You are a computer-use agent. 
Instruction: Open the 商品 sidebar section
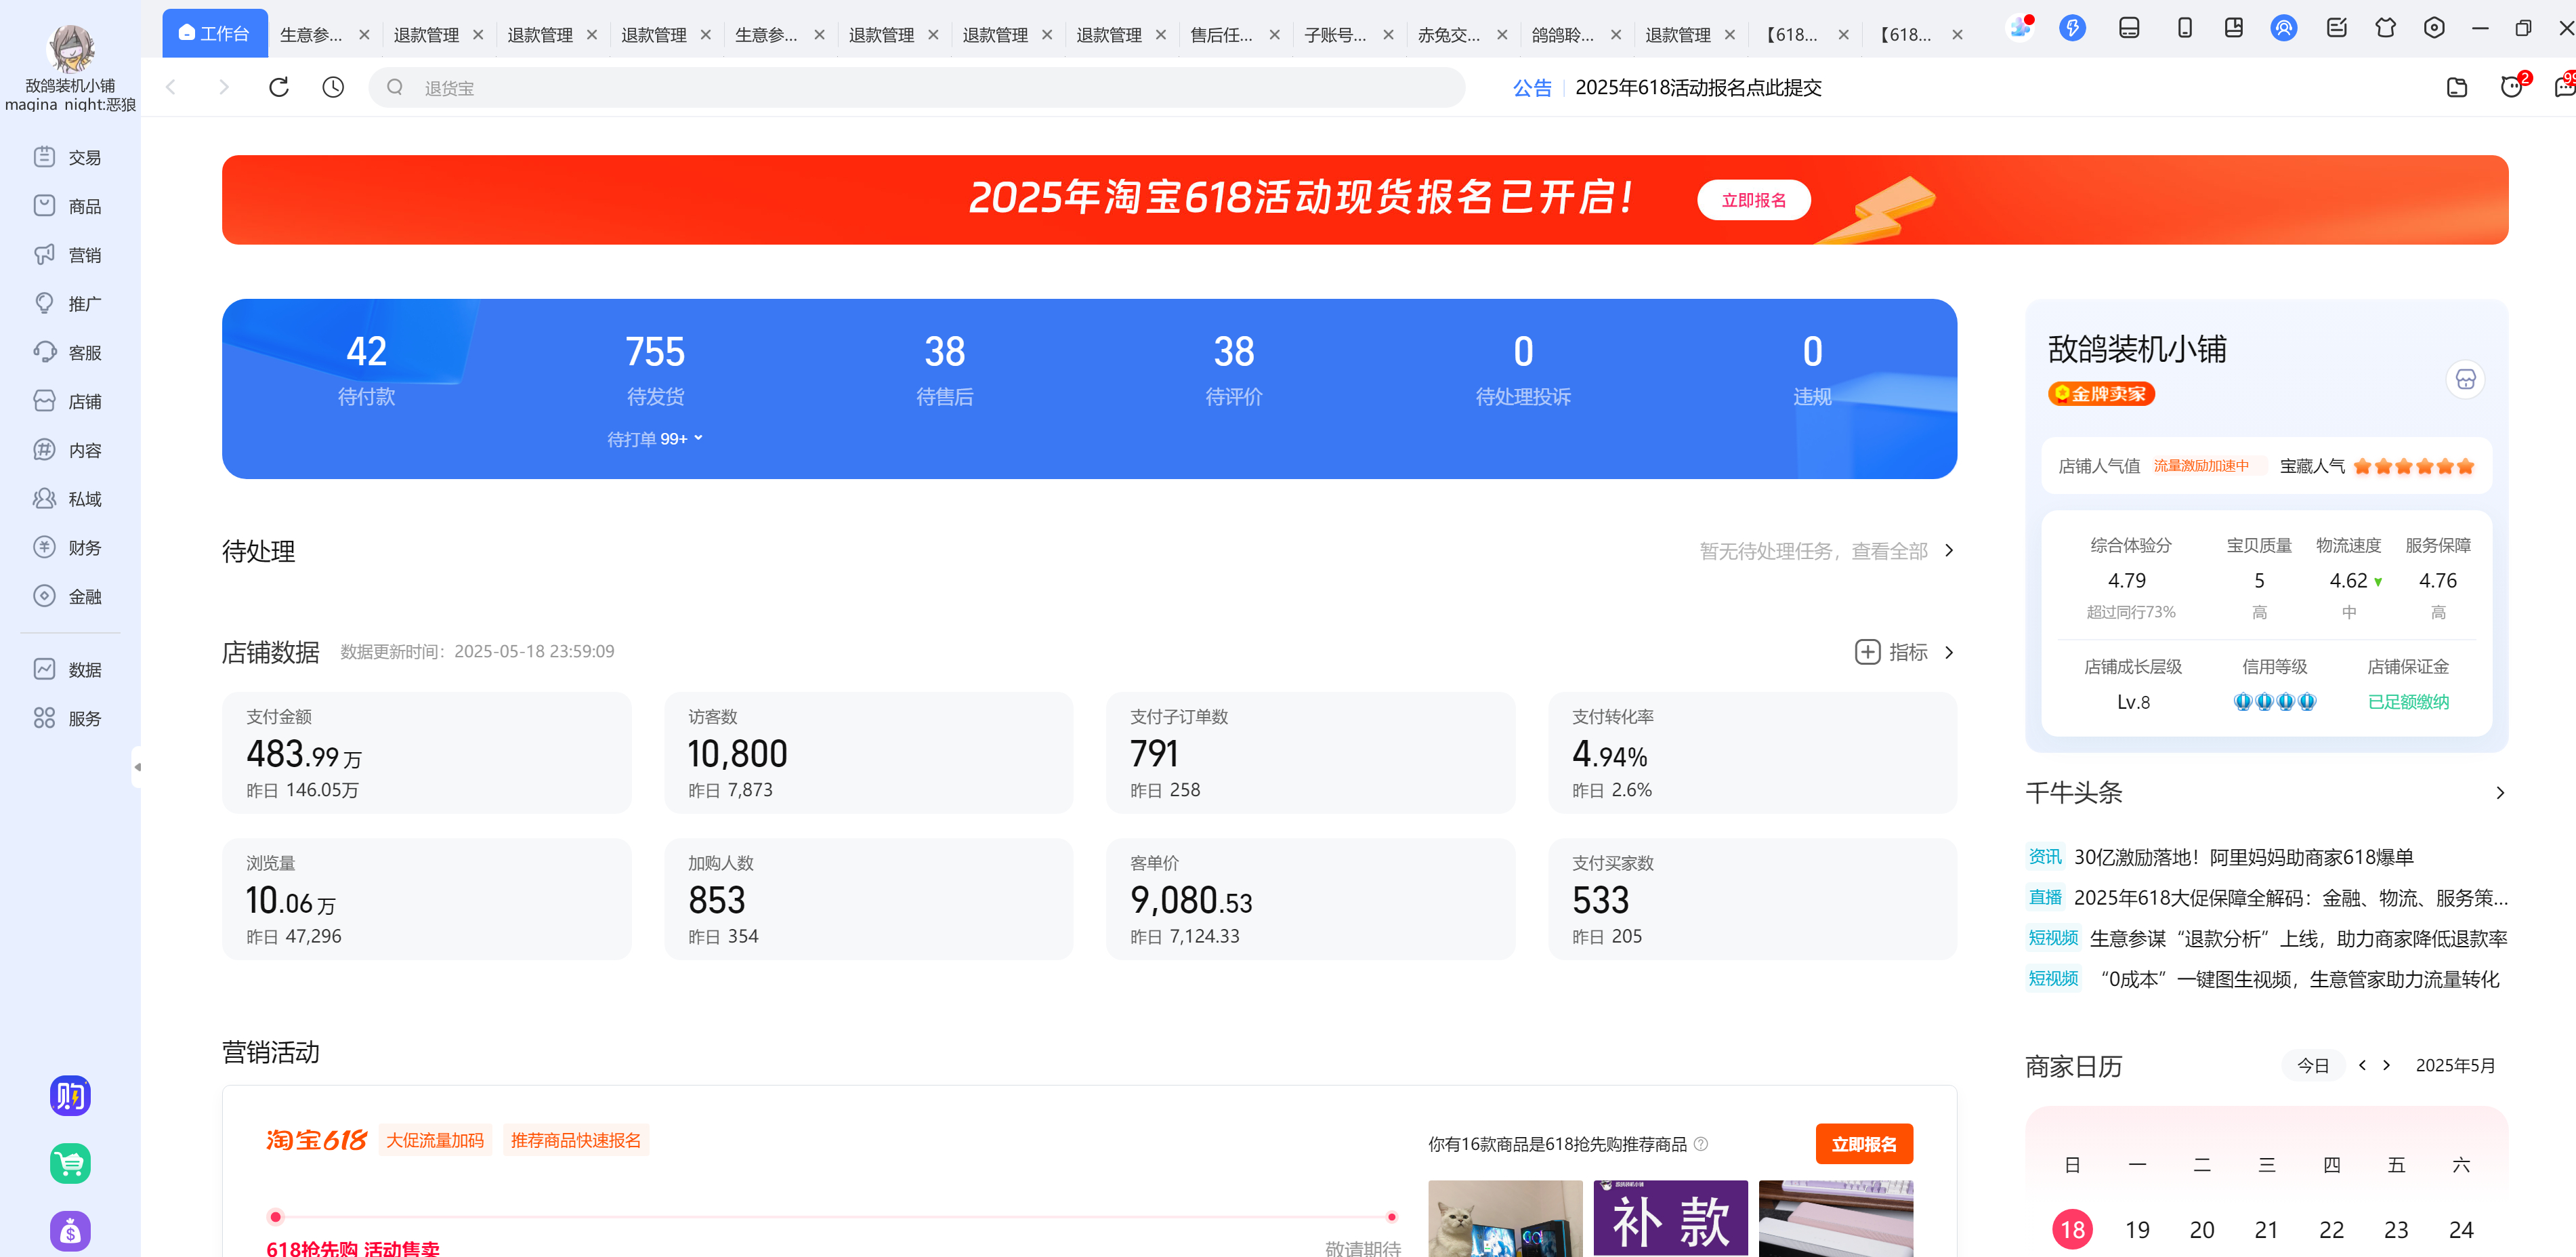coord(68,206)
